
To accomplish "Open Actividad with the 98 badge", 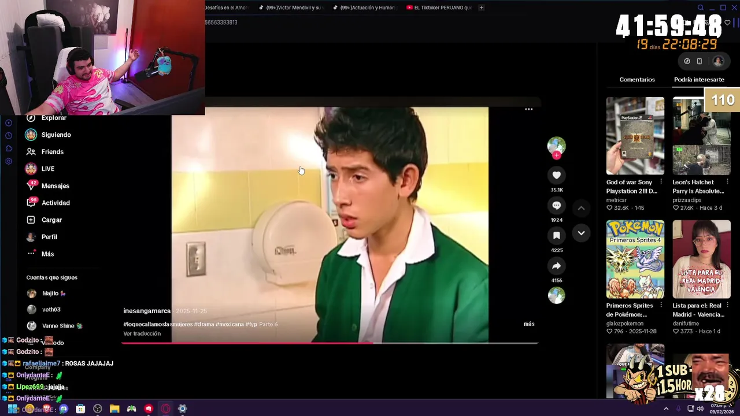I will coord(48,203).
